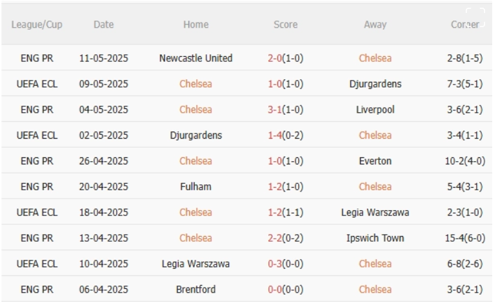
Task: Open Djurgardens home team on 02-05-2025
Action: (x=195, y=135)
